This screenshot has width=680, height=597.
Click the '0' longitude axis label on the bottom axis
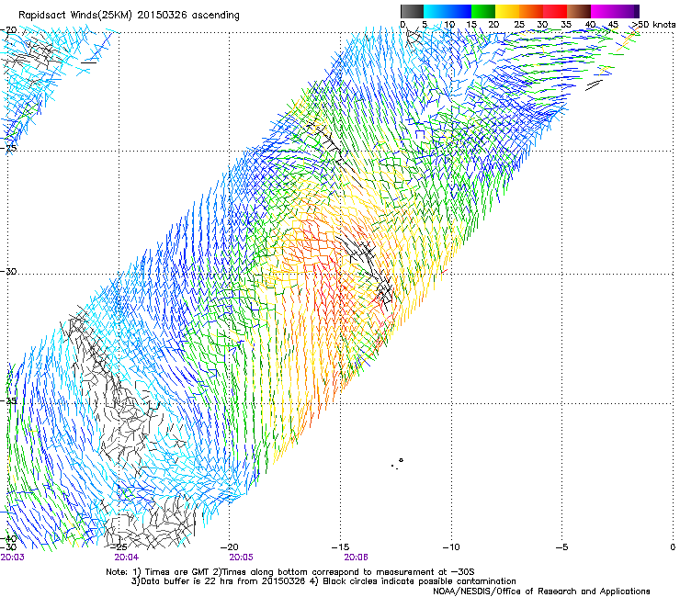pyautogui.click(x=673, y=547)
